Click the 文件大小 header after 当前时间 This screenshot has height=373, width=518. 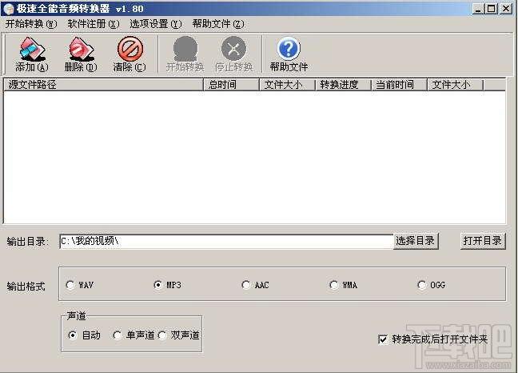click(x=456, y=85)
